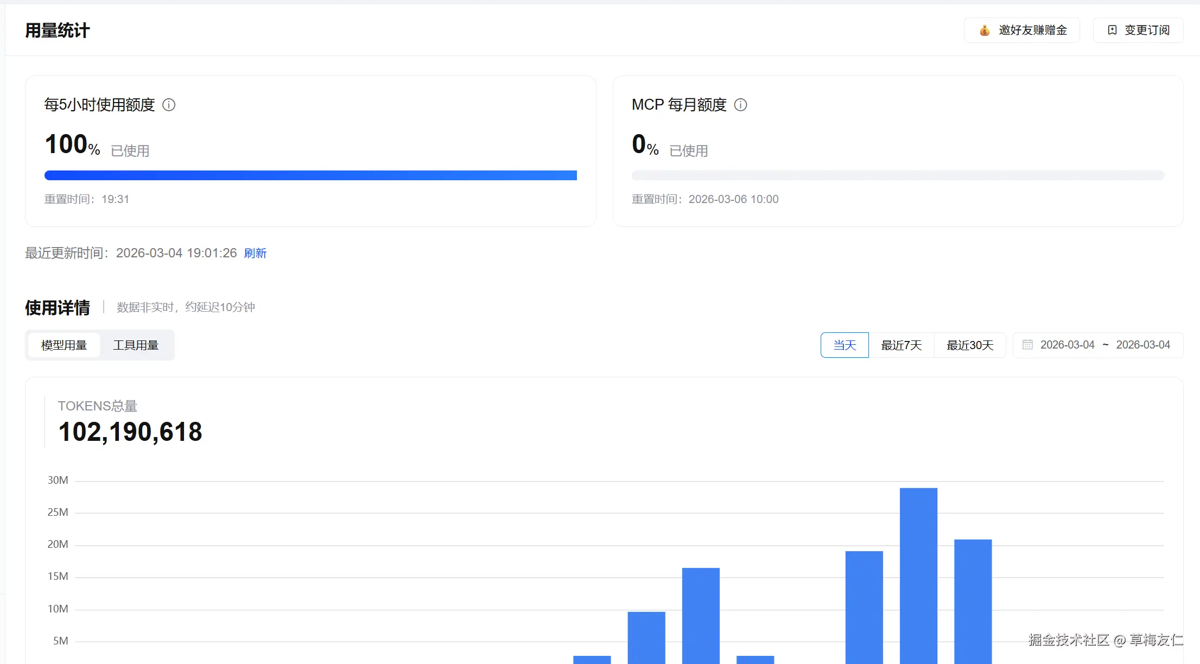The height and width of the screenshot is (664, 1200).
Task: Select the 当天 time range
Action: pos(845,345)
